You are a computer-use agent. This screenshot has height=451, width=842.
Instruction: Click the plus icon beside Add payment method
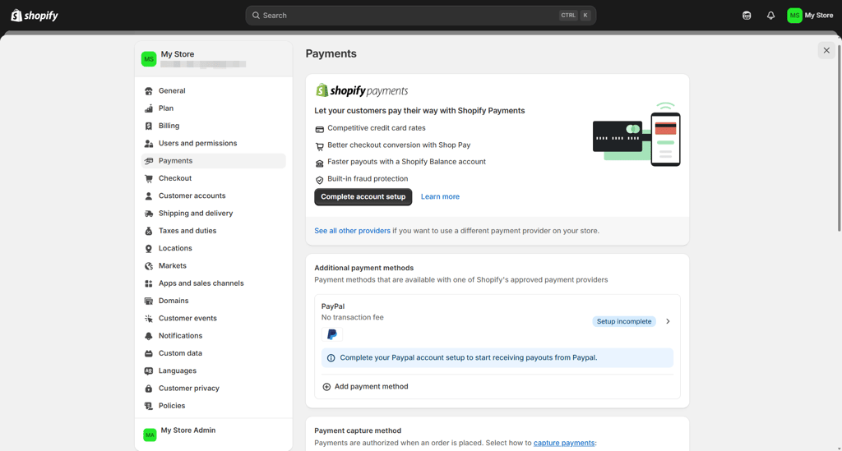(x=326, y=387)
